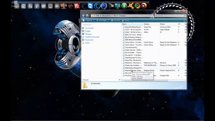The height and width of the screenshot is (121, 215).
Task: Click the Affichages toolbar button
Action: click(101, 20)
